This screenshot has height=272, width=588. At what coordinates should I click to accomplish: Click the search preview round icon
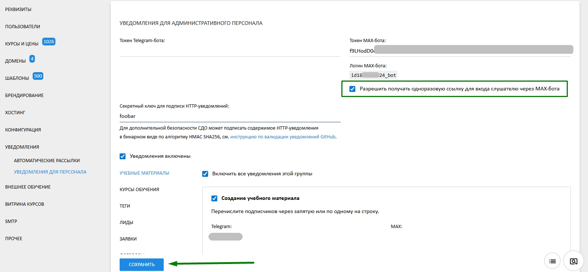(573, 261)
